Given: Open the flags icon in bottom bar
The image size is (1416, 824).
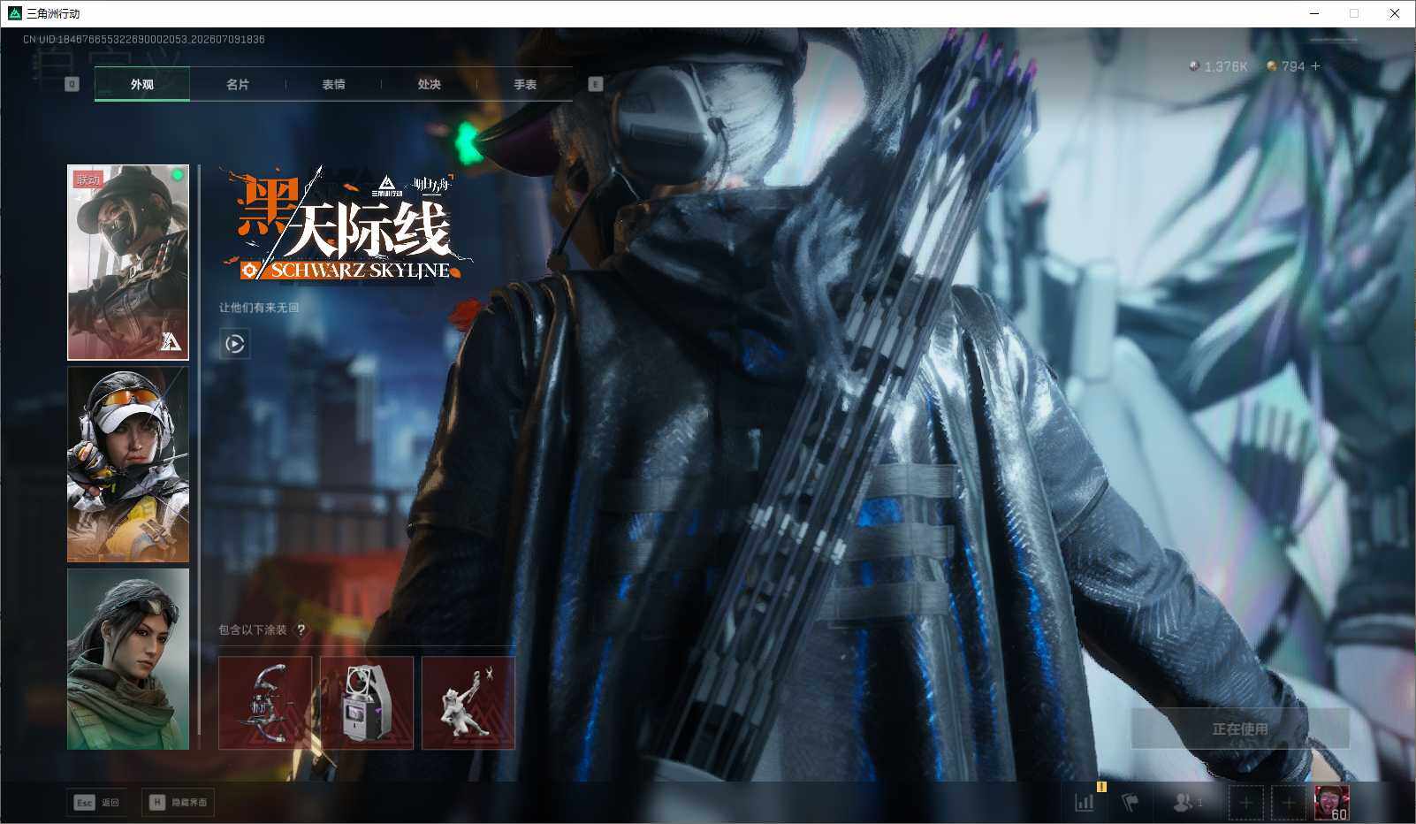Looking at the screenshot, I should pos(1131,802).
